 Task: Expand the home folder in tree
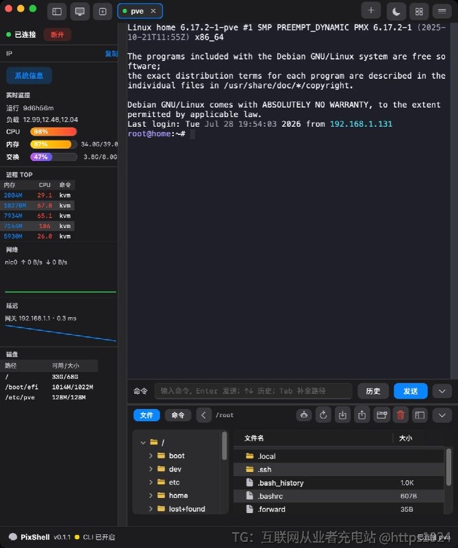point(151,495)
